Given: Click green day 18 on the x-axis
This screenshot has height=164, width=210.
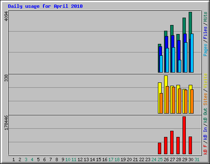Looking at the screenshot, I should (x=117, y=159).
